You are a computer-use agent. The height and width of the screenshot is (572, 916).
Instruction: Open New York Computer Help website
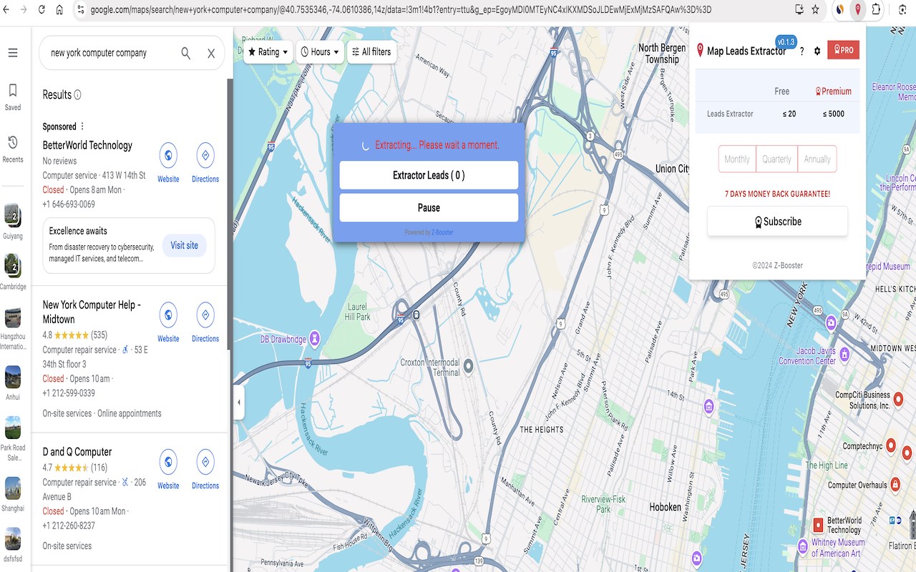168,315
